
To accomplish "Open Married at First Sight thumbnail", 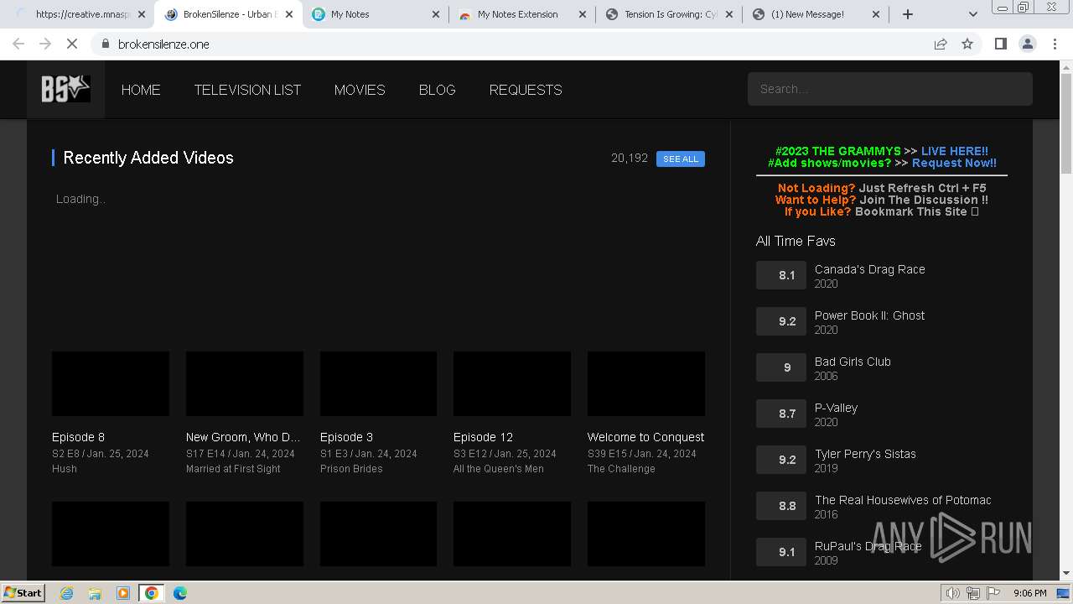I will point(245,383).
